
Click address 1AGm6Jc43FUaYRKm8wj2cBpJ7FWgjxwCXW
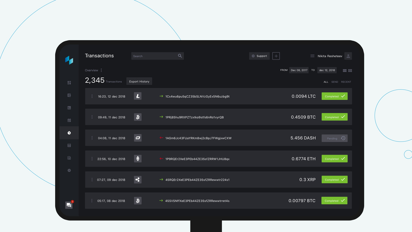[198, 138]
